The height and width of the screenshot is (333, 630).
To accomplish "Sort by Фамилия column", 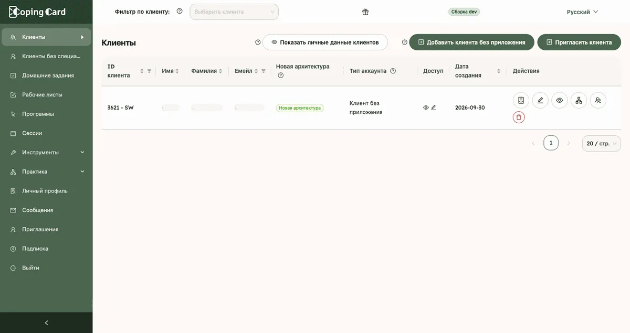I will 220,71.
